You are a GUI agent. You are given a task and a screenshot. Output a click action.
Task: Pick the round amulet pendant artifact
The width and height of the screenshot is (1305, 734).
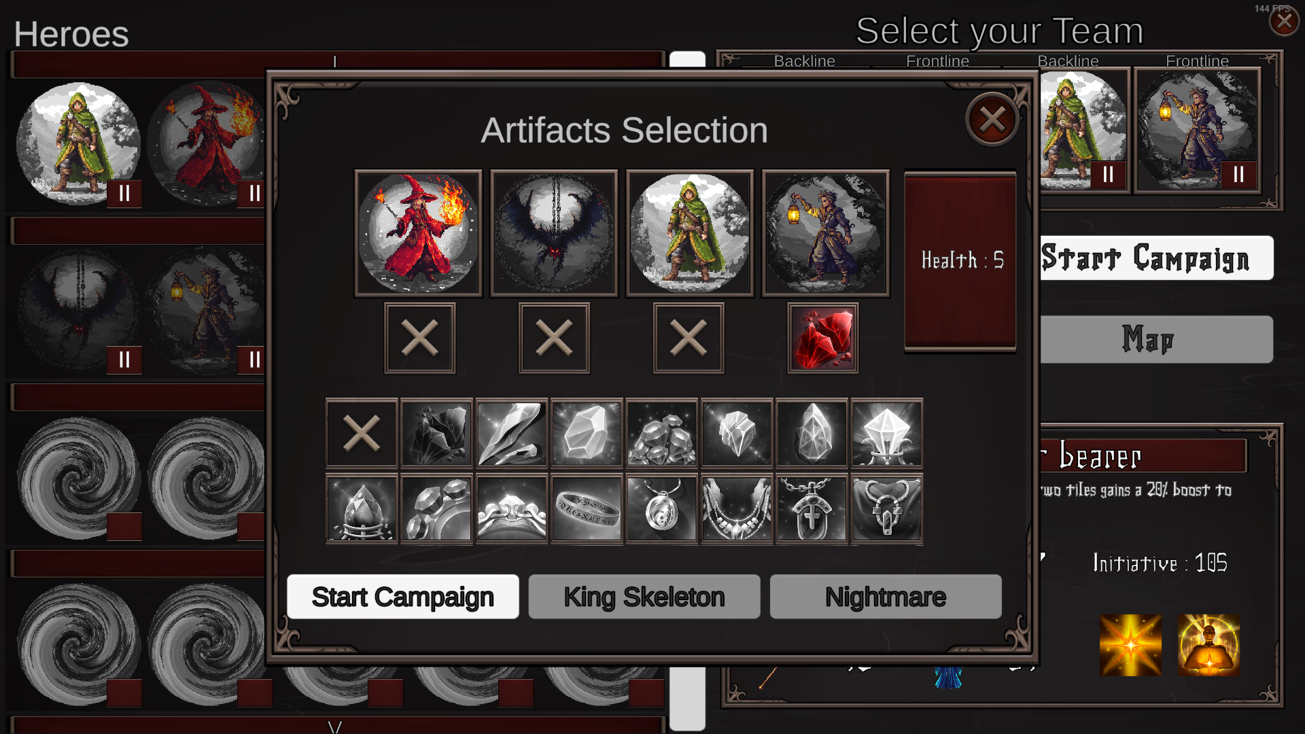click(661, 508)
